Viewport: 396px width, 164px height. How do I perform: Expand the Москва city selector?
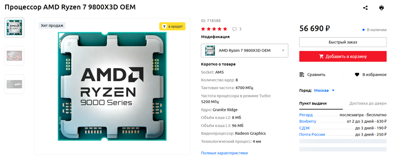(x=324, y=91)
